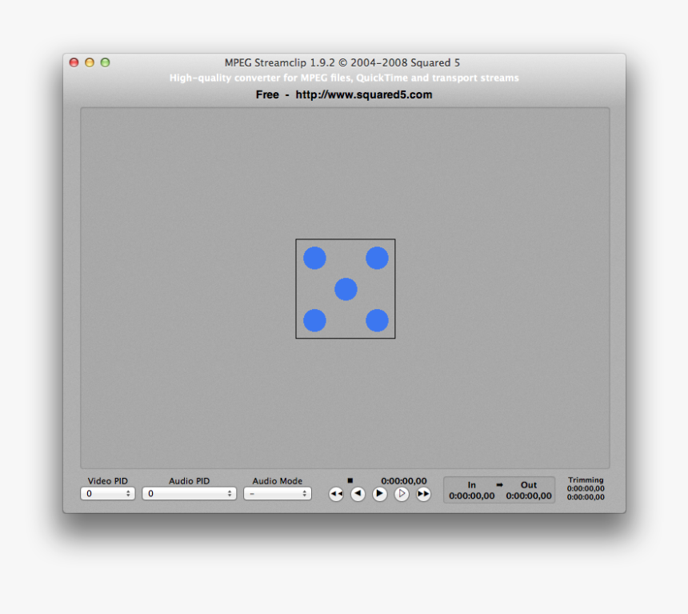Click the Audio PID label
The image size is (688, 614).
pyautogui.click(x=189, y=481)
